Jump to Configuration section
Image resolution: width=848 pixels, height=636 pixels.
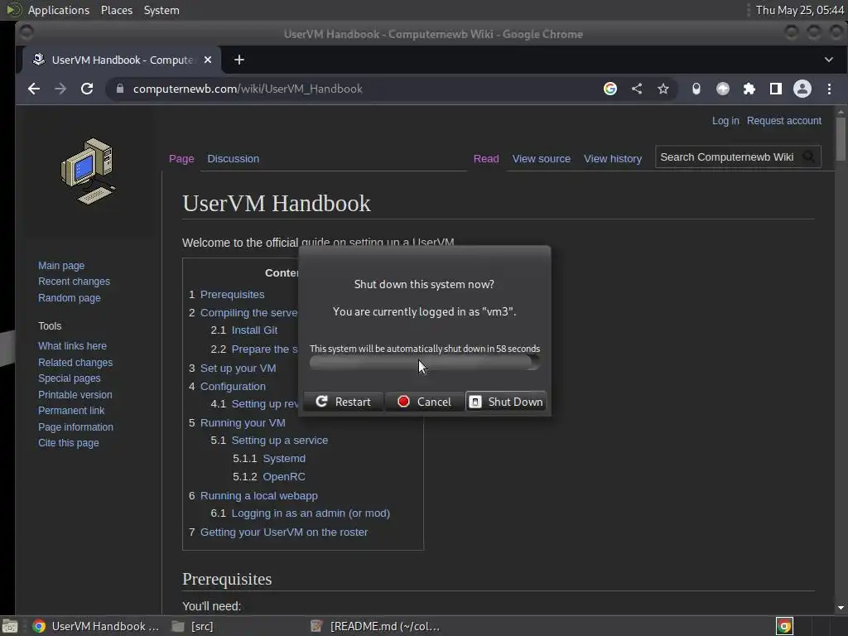coord(233,386)
